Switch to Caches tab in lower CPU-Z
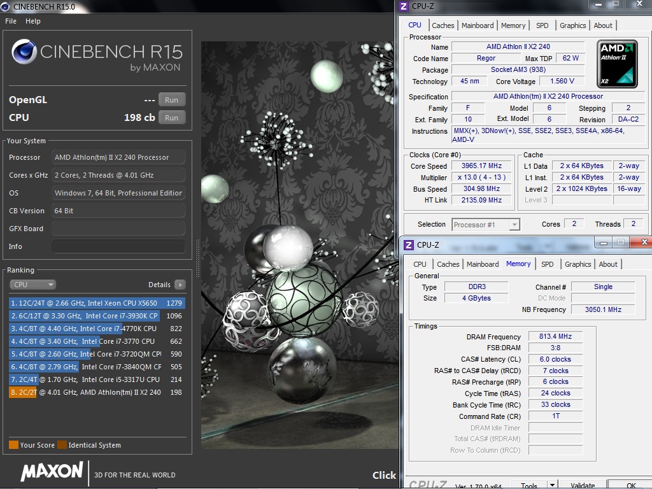652x489 pixels. click(x=448, y=264)
